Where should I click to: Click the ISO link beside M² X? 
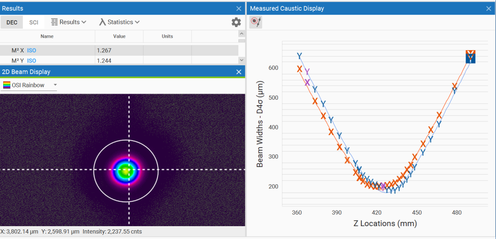click(x=31, y=51)
